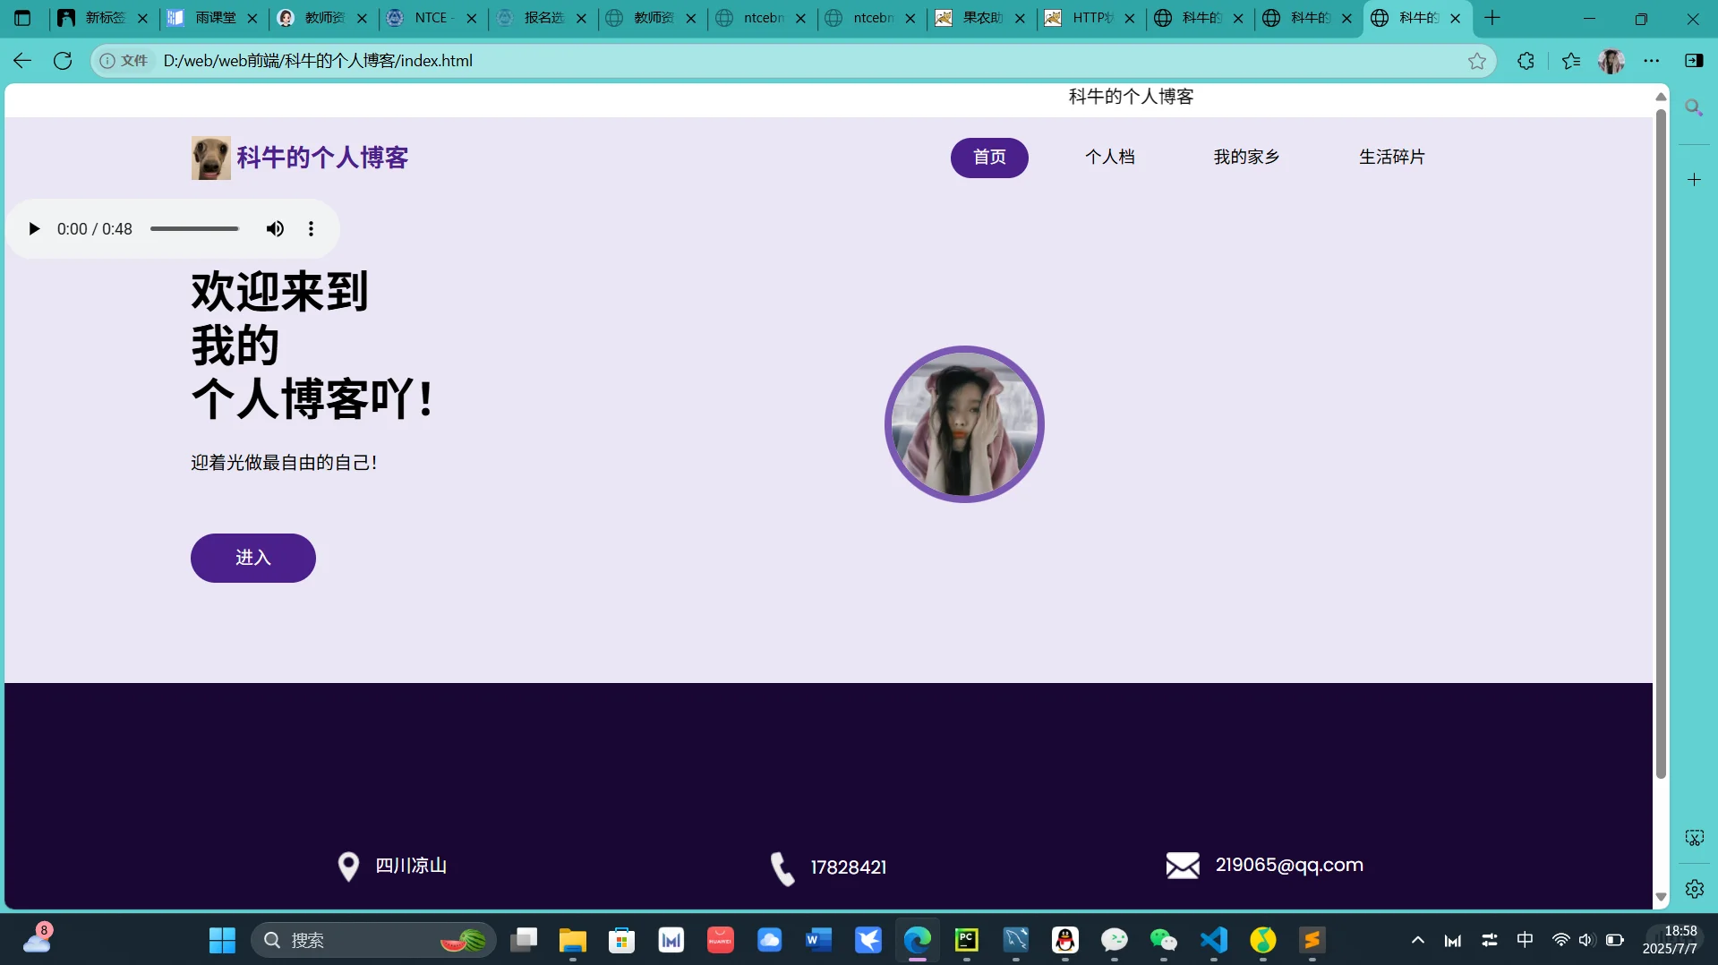Open the Edge settings menu via ellipsis

1653,60
